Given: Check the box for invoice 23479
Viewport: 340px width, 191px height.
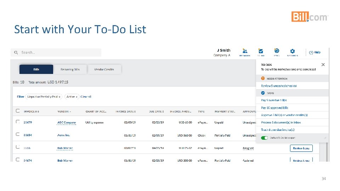Looking at the screenshot, I should 18,122.
